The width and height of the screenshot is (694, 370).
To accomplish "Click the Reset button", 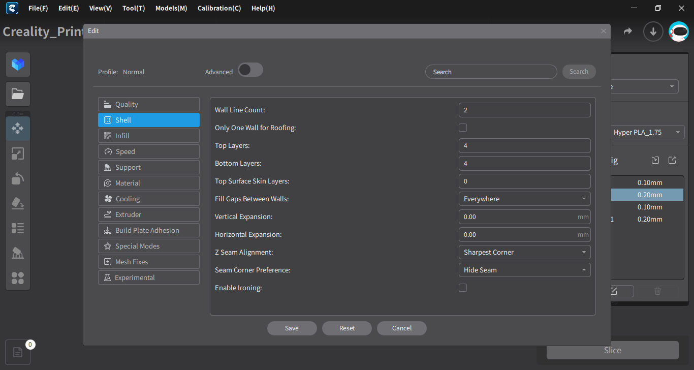I will coord(347,328).
